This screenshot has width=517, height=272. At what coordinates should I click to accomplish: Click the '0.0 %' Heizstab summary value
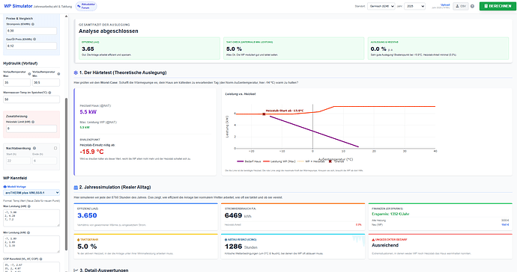coord(378,49)
